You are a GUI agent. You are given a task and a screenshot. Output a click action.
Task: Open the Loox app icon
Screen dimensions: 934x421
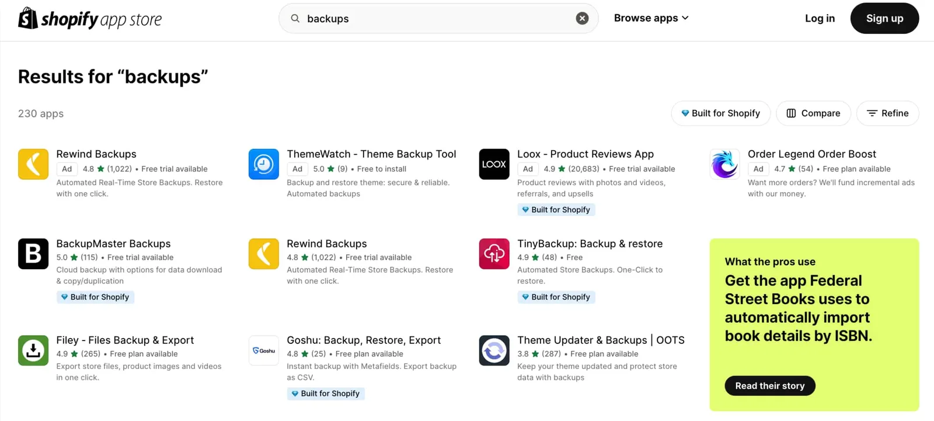tap(494, 164)
